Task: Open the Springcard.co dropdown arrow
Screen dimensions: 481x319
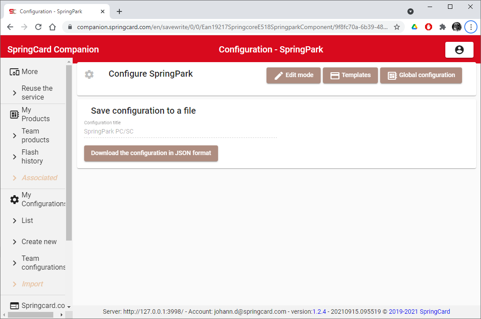Action: coord(70,305)
